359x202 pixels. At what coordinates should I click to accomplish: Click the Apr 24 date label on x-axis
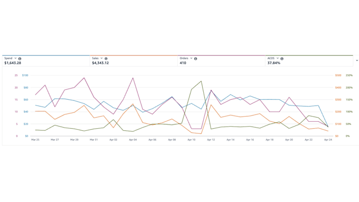(x=328, y=140)
